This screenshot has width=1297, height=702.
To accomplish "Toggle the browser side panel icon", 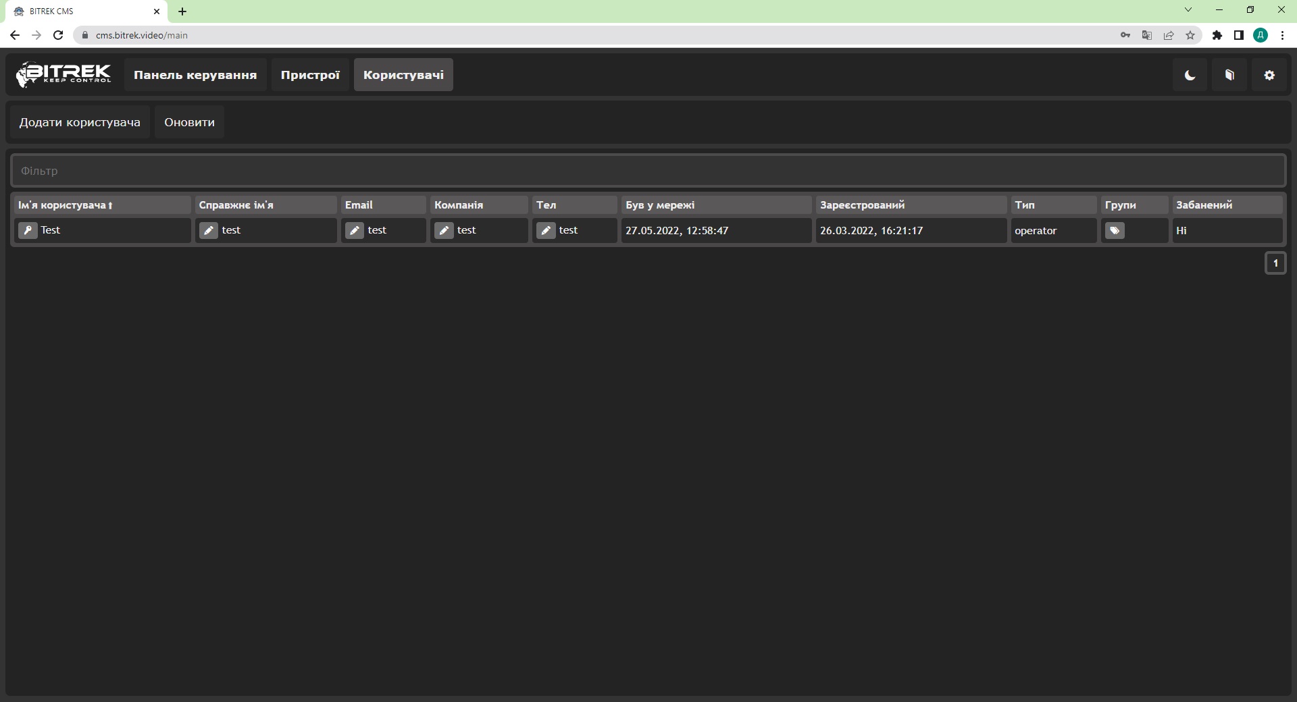I will pos(1239,35).
